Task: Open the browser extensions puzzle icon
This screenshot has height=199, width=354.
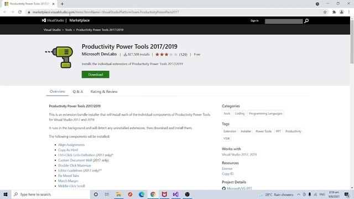Action: pos(334,12)
